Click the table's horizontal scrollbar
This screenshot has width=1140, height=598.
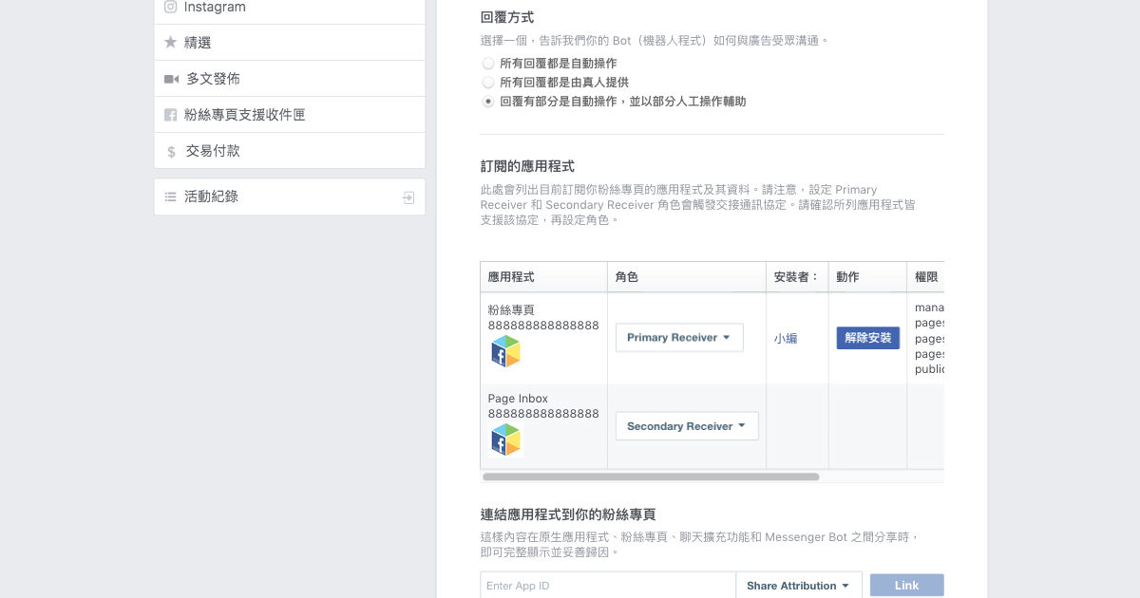coord(651,477)
